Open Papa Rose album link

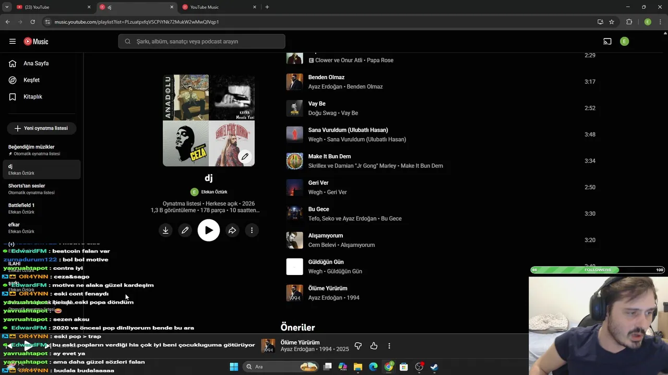tap(380, 60)
